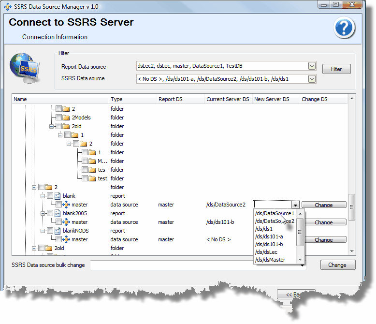Click the blank report document icon
Image resolution: width=376 pixels, height=324 pixels.
click(58, 196)
